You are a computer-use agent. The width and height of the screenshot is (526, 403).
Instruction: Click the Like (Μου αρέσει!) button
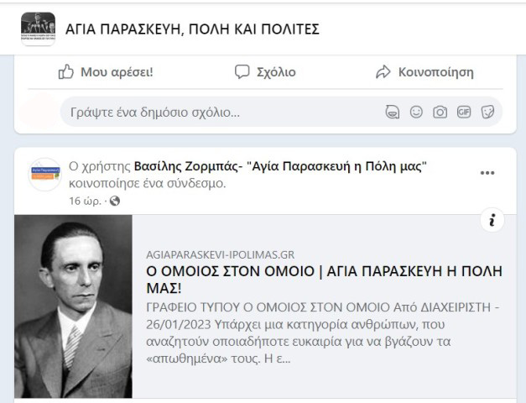point(105,72)
